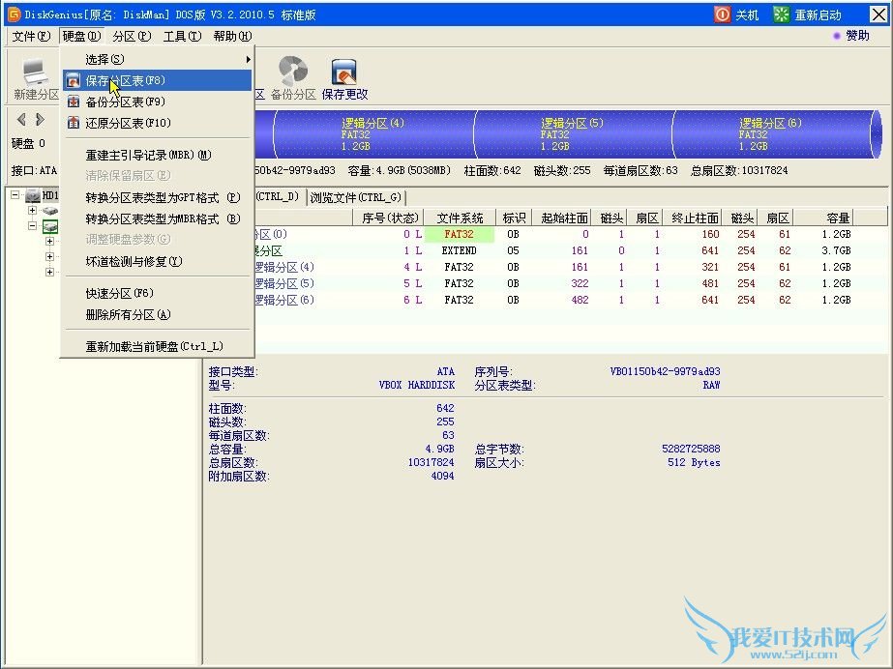Click the 备份分区表 menu icon

[74, 102]
